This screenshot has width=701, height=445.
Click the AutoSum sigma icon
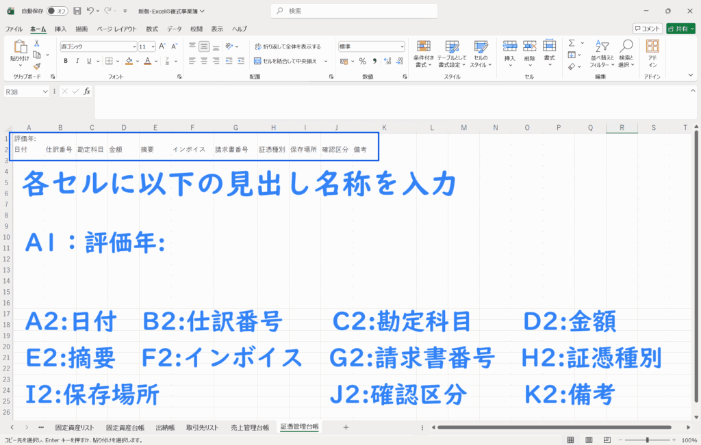click(x=571, y=43)
